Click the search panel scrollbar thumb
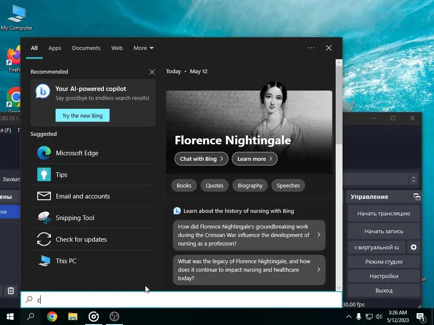 [x=339, y=105]
